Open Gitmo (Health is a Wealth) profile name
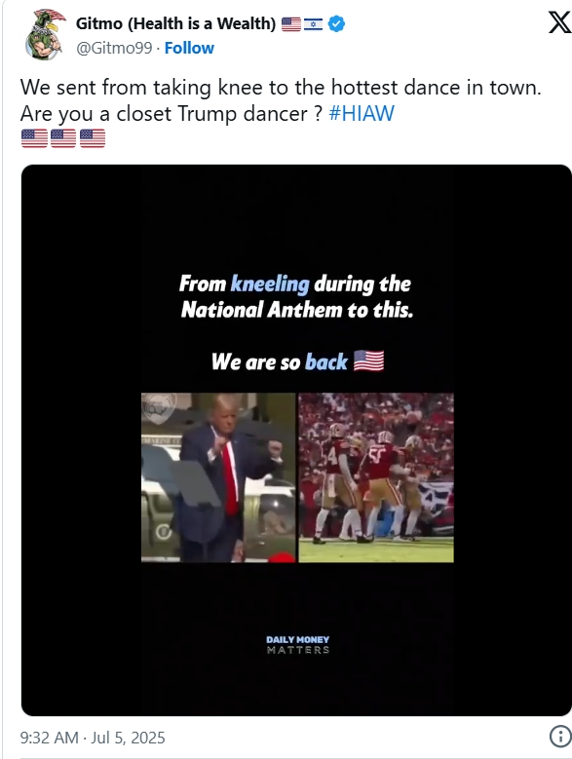 pos(175,23)
